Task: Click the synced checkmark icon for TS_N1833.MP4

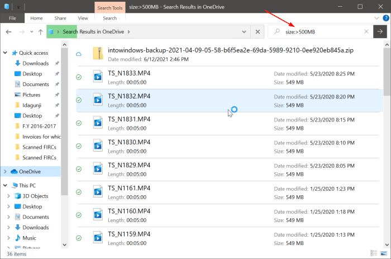Action: coord(79,77)
